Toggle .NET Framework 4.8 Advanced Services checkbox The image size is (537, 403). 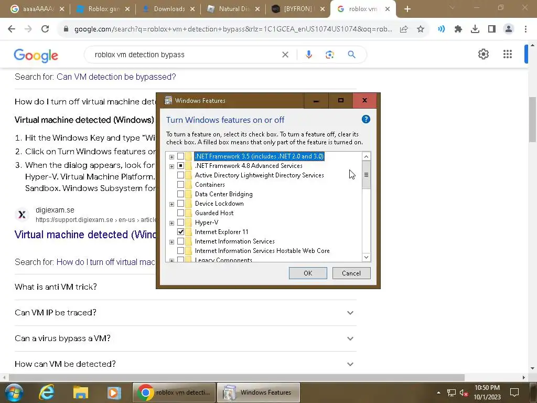click(x=180, y=166)
